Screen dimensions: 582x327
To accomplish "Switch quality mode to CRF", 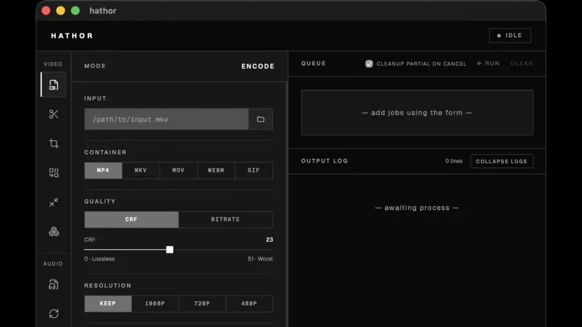I will coord(131,220).
